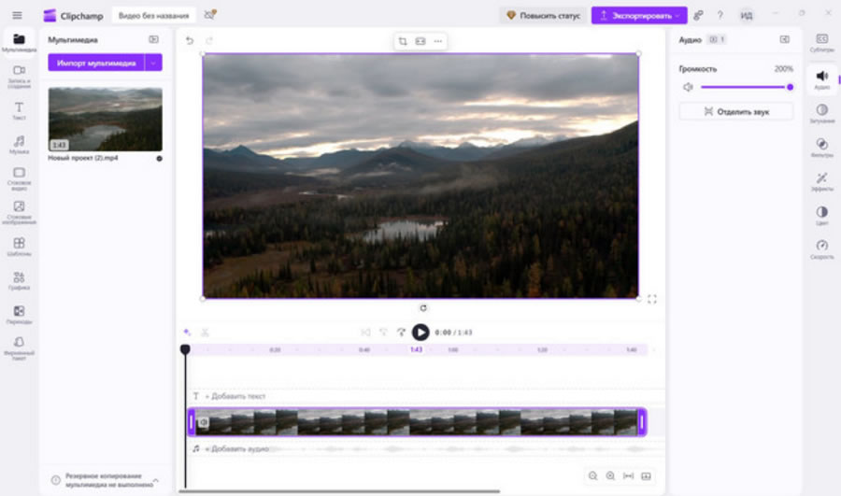Open the Затухание fade tab
The image size is (841, 496).
(821, 114)
